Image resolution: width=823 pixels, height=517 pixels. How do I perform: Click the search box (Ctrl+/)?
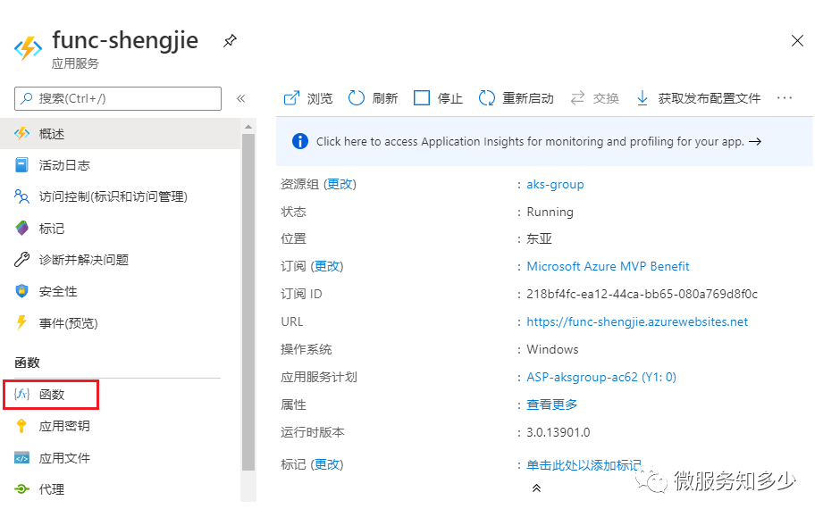[x=118, y=98]
